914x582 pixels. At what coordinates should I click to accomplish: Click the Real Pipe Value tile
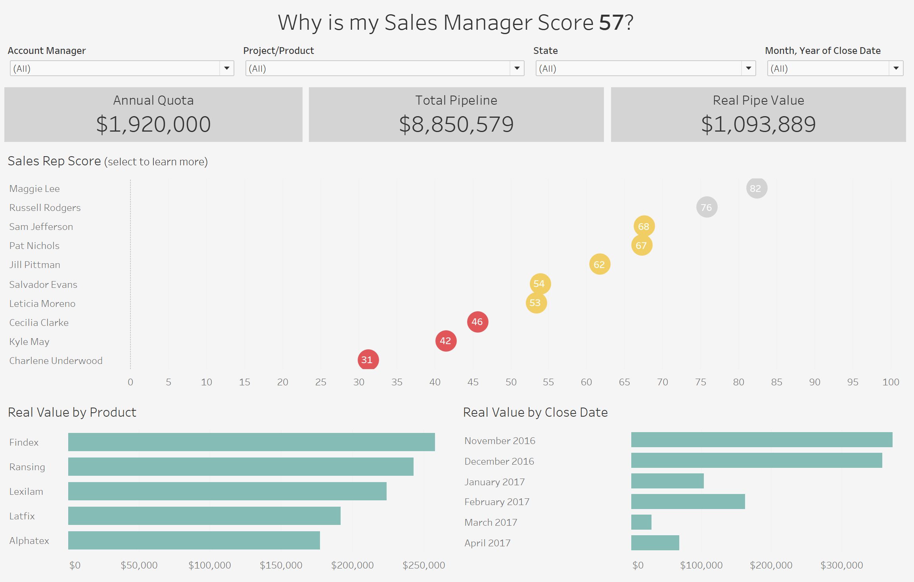click(758, 115)
